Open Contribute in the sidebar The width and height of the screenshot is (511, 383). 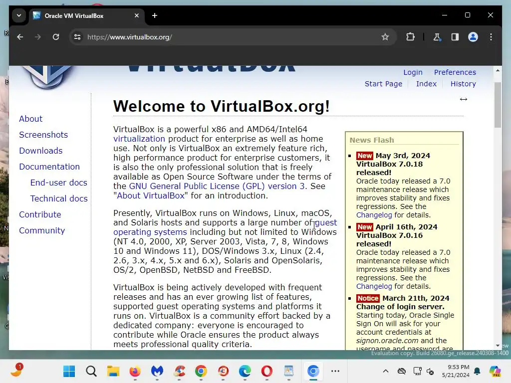[x=40, y=214]
